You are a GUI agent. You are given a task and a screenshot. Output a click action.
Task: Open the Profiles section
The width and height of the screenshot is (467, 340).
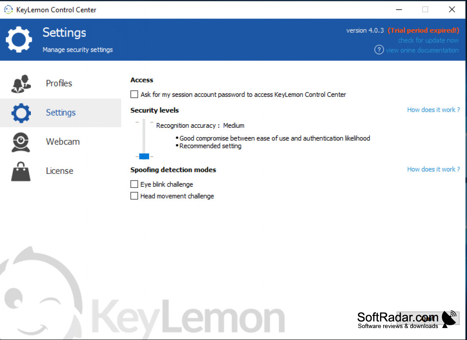(x=59, y=83)
